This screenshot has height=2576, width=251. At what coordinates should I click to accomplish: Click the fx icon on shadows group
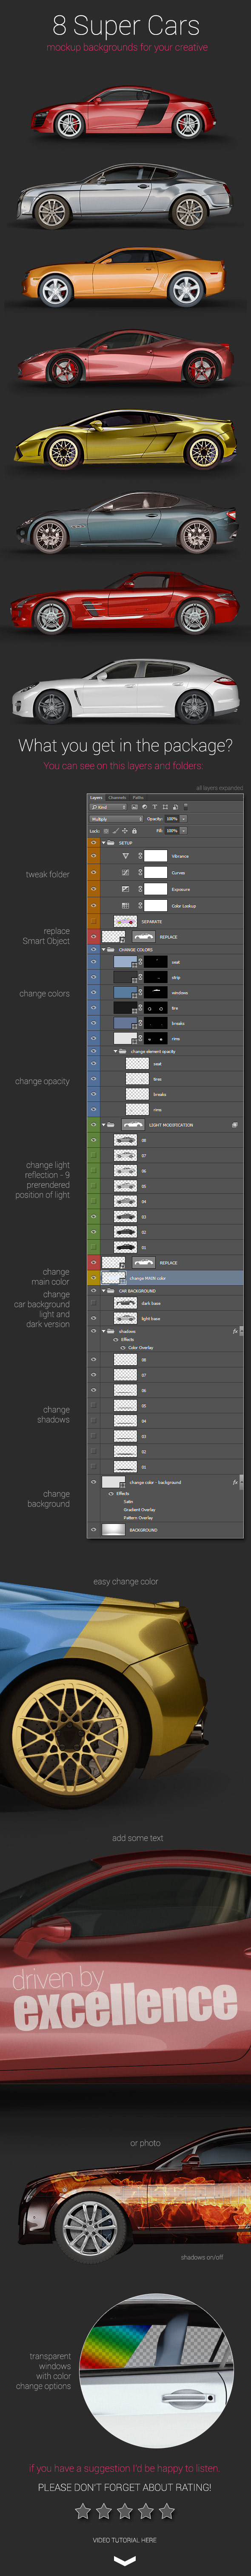click(x=235, y=1331)
